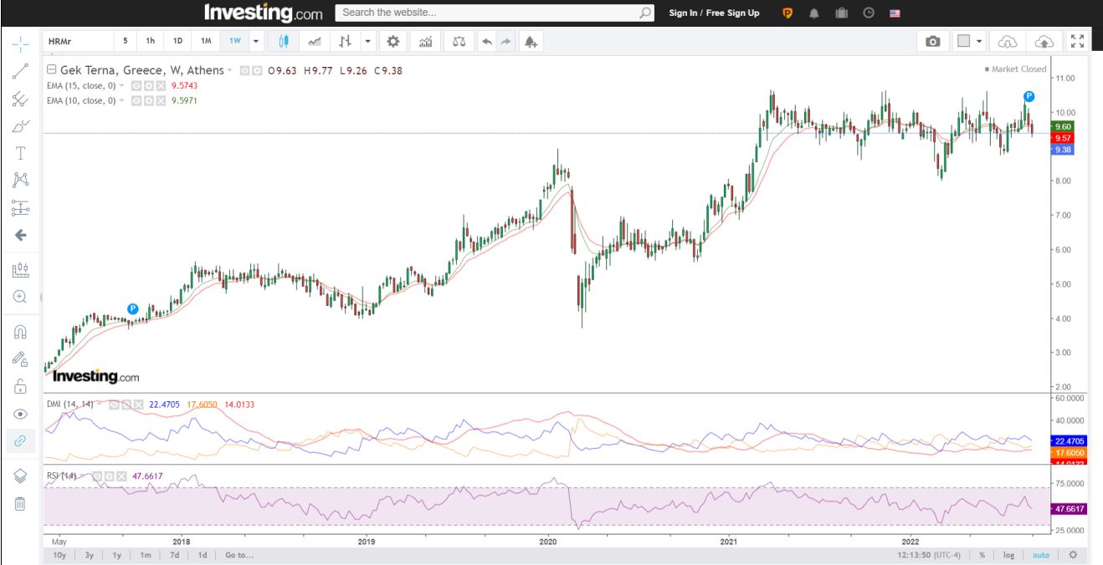
Task: Choose the text annotation tool
Action: 21,153
